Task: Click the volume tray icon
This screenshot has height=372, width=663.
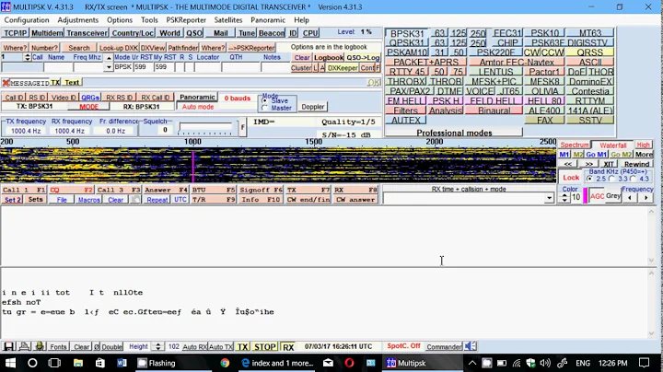Action: click(x=545, y=363)
